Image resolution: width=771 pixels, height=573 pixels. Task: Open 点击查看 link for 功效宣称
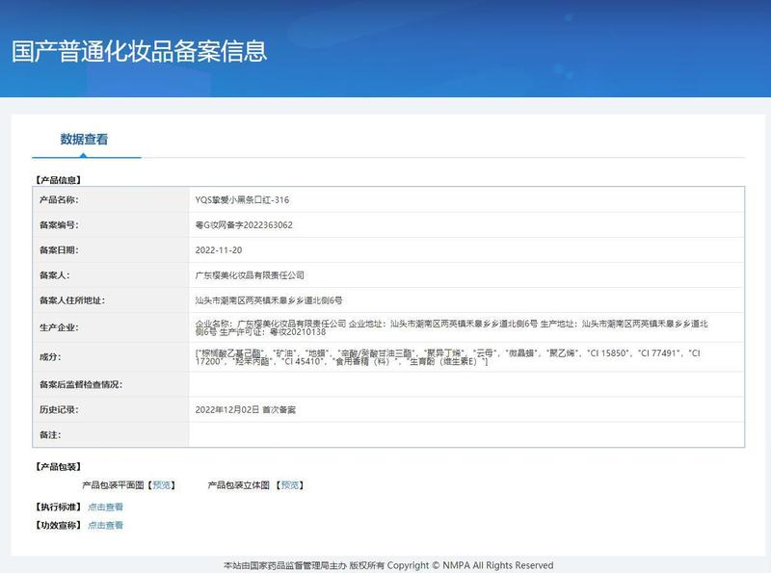[x=105, y=526]
